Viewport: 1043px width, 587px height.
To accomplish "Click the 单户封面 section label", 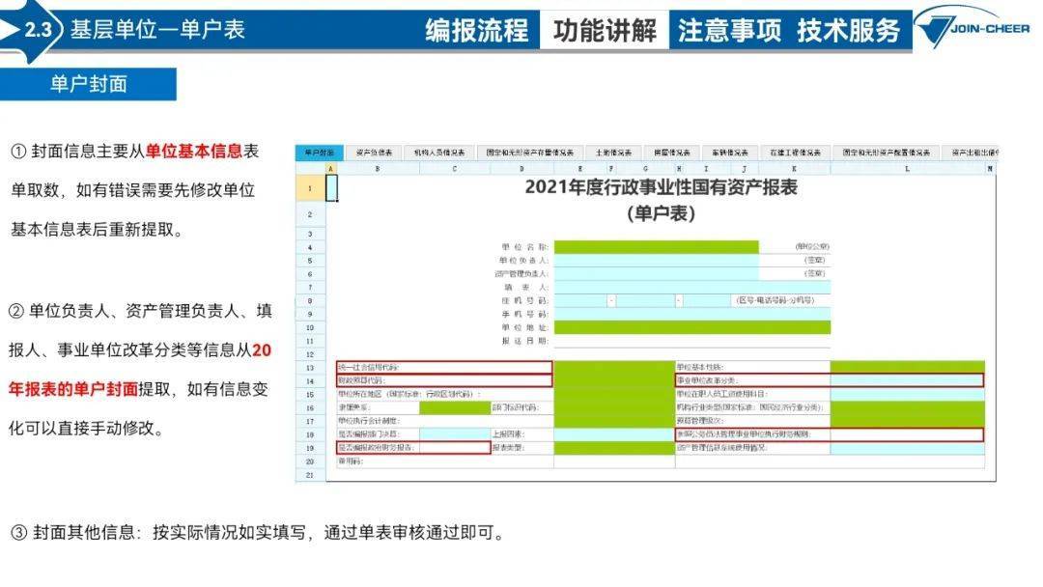I will click(x=89, y=84).
